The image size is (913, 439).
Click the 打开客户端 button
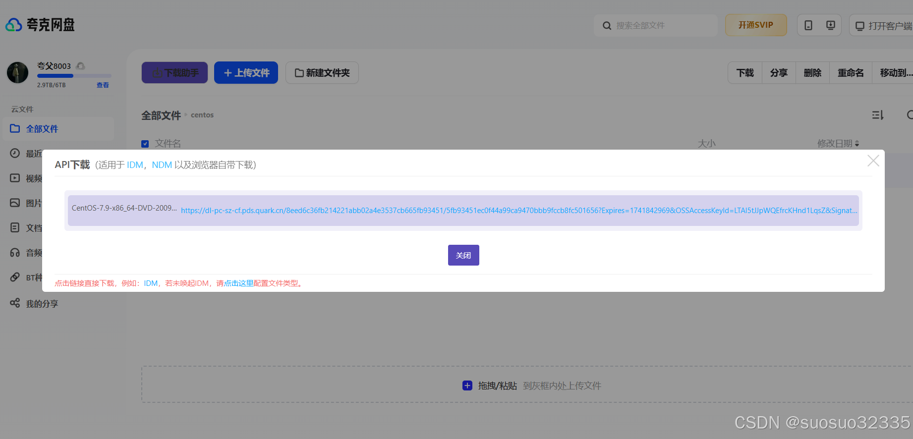pyautogui.click(x=883, y=25)
